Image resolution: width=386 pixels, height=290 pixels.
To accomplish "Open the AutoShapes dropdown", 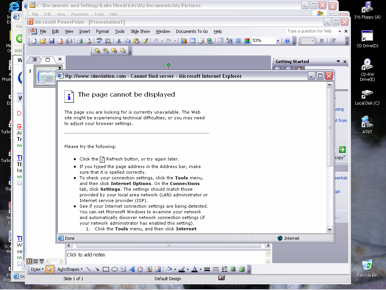I will pyautogui.click(x=70, y=269).
